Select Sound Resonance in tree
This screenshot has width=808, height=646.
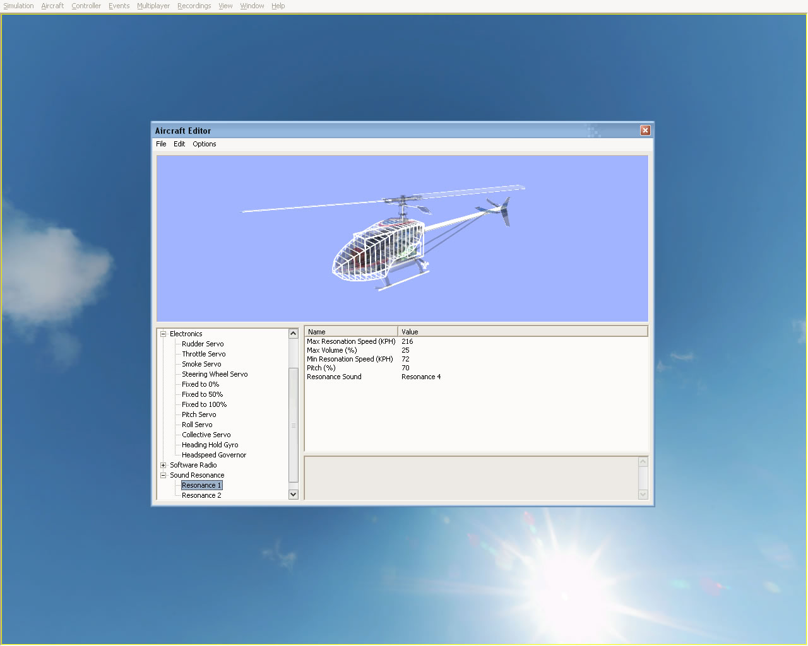197,475
